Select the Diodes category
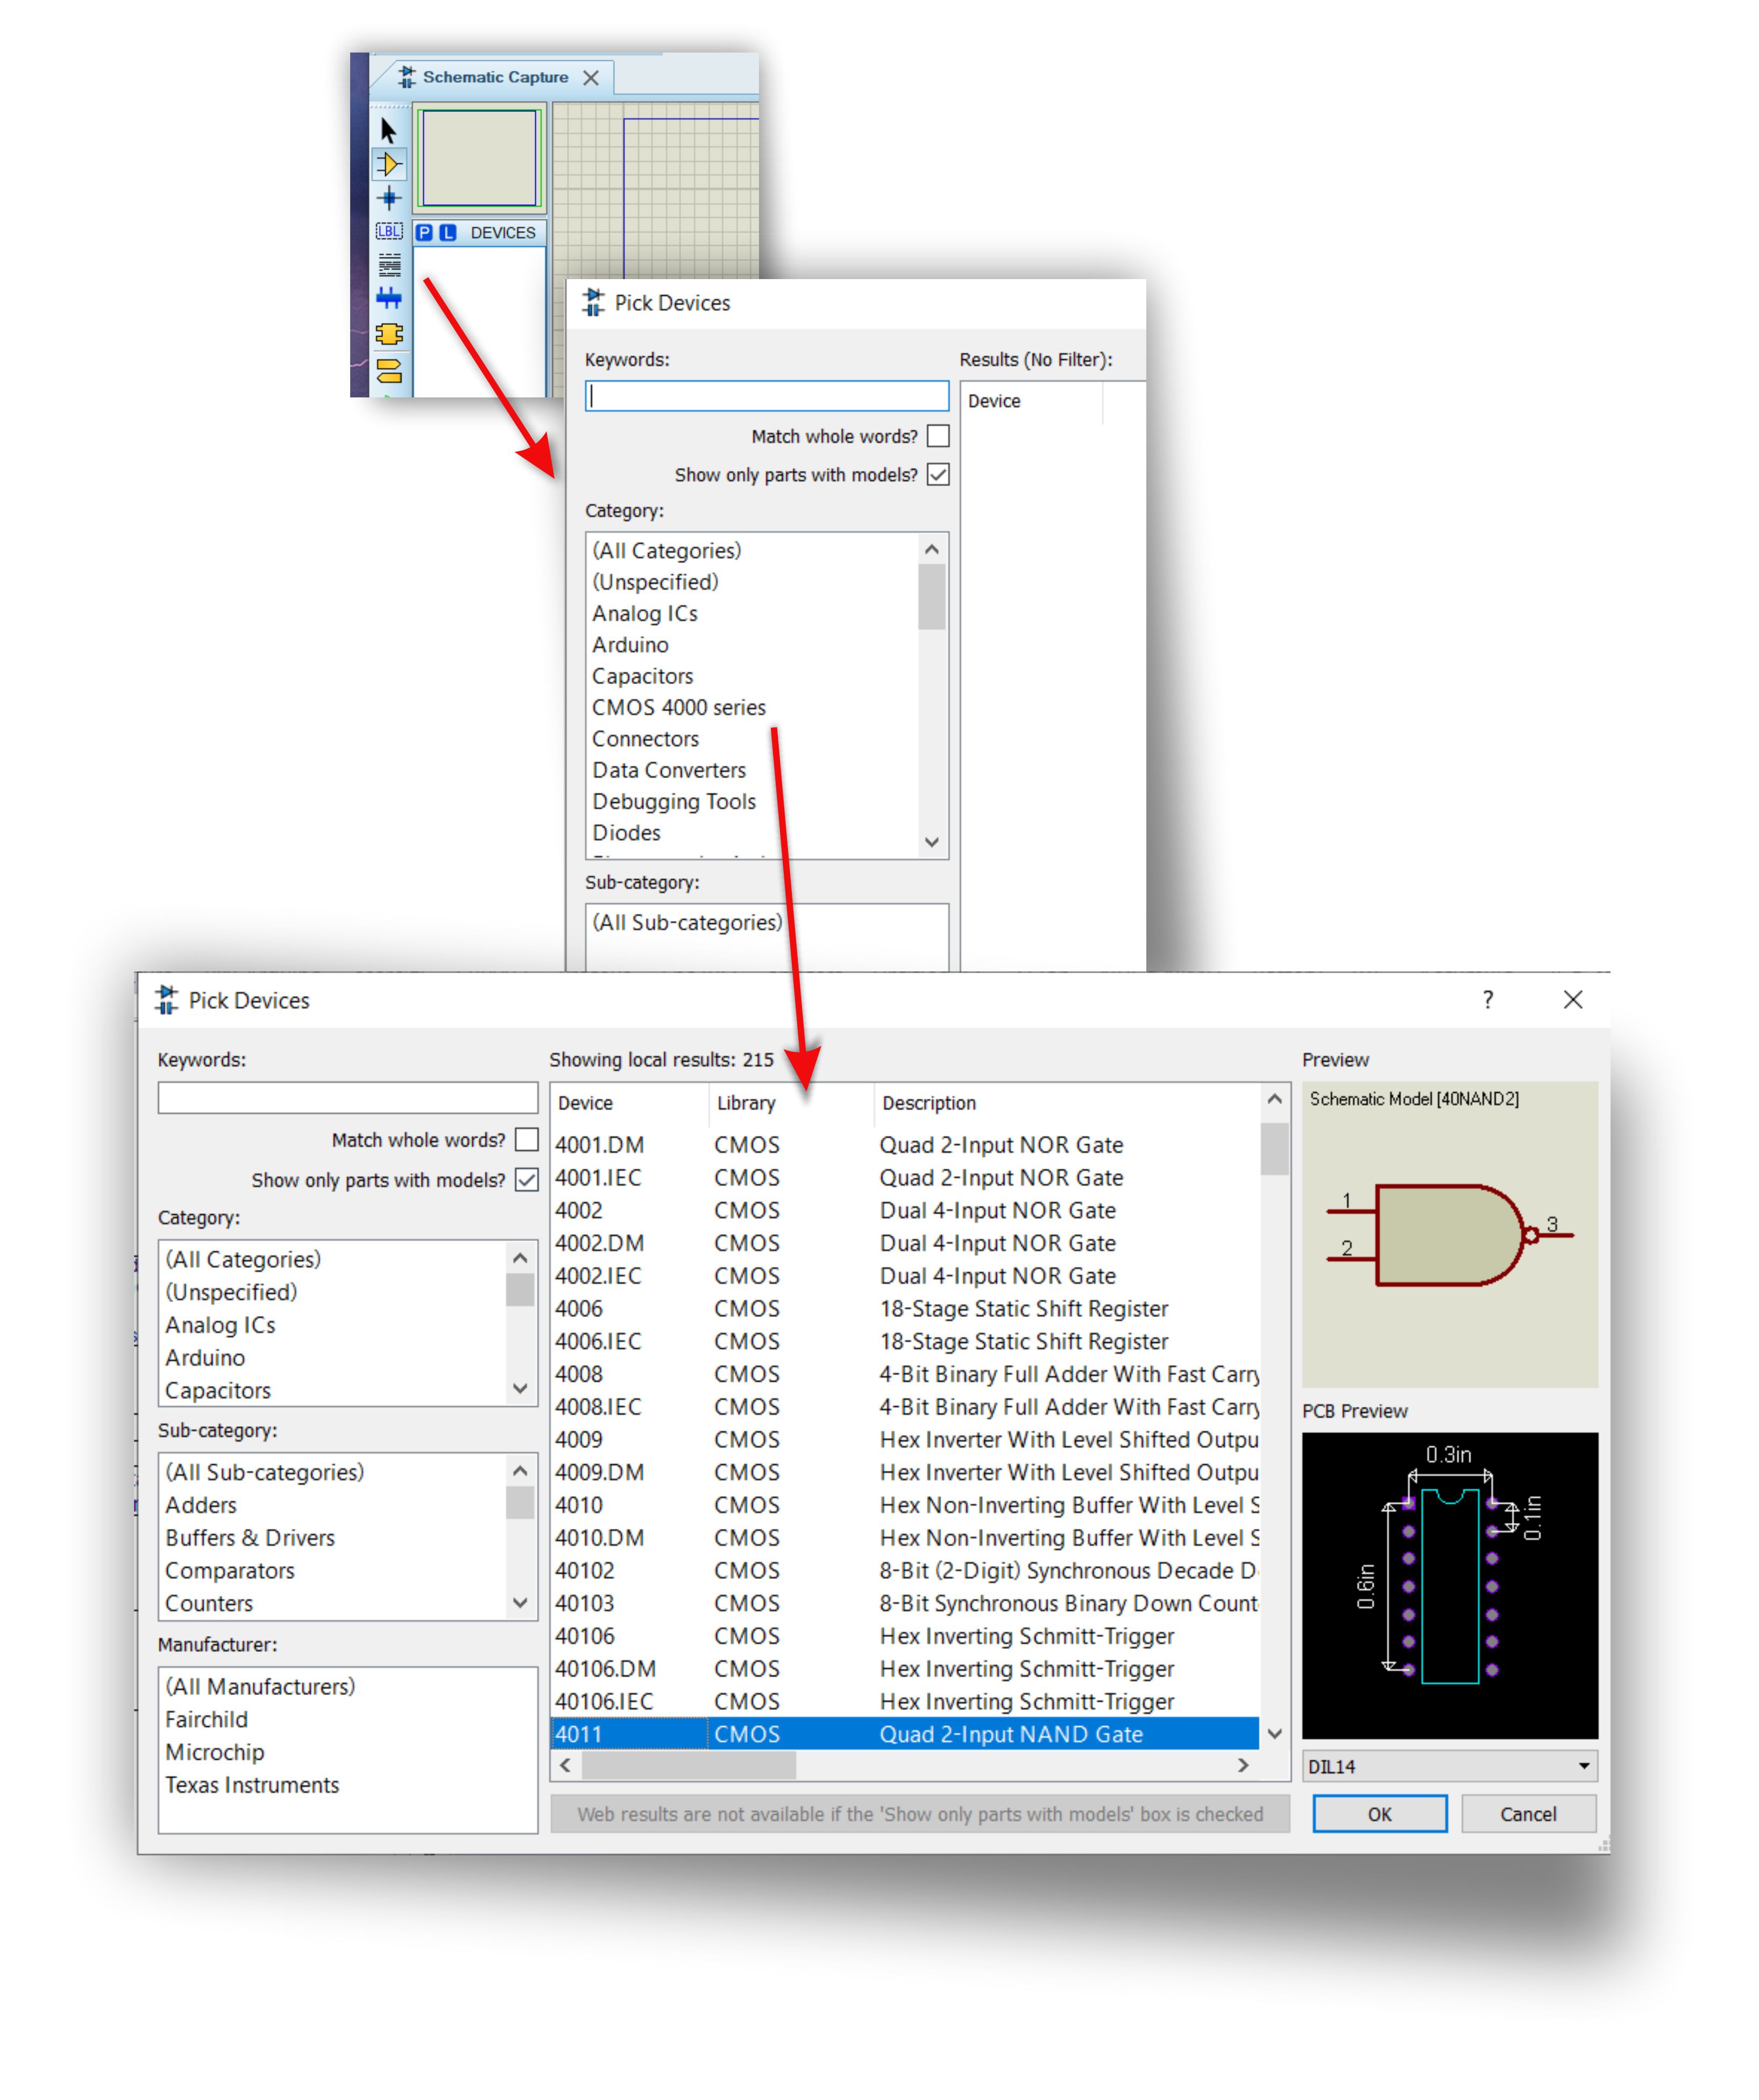1759x2100 pixels. point(627,832)
